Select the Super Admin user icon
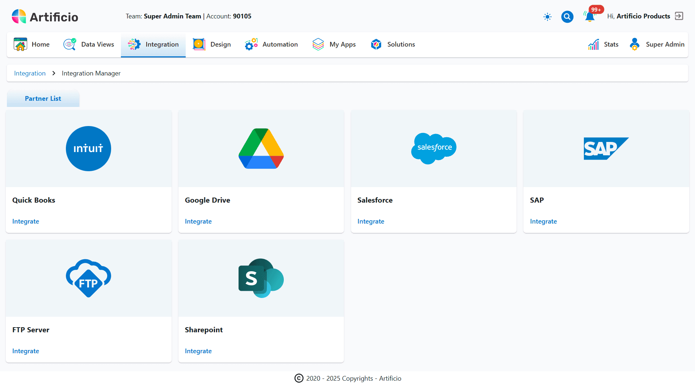 tap(634, 44)
